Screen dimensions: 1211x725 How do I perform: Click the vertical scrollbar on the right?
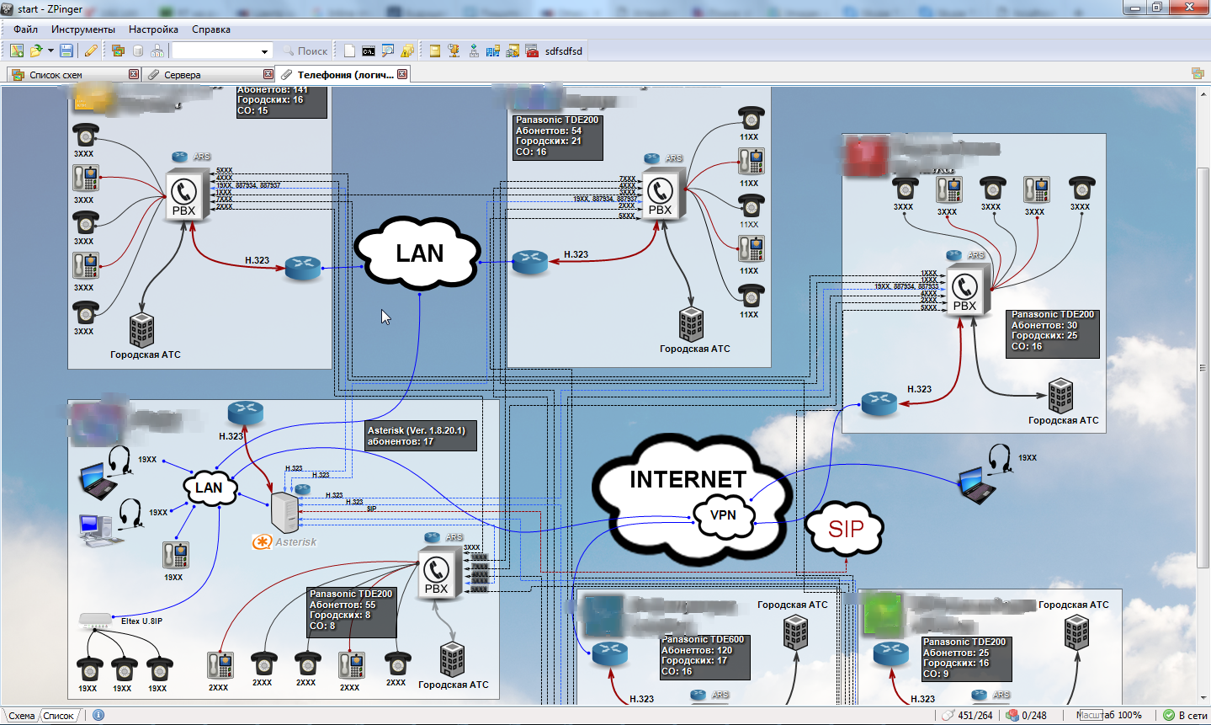tap(1203, 368)
